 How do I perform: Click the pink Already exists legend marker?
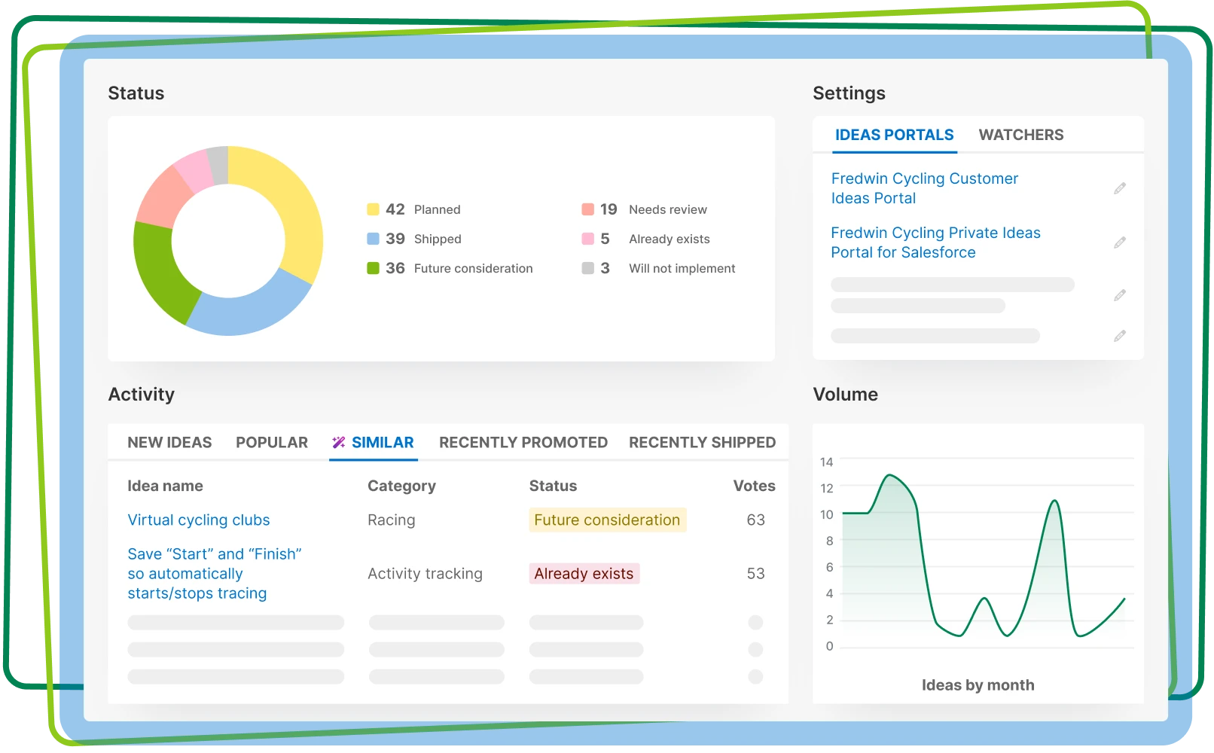tap(588, 239)
